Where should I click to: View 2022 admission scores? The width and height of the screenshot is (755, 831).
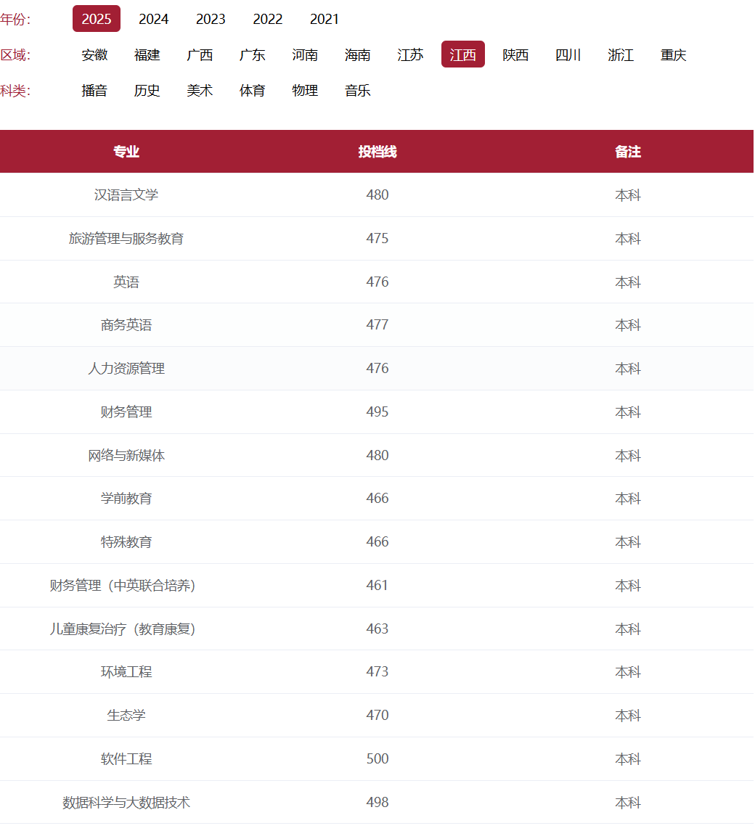coord(267,19)
